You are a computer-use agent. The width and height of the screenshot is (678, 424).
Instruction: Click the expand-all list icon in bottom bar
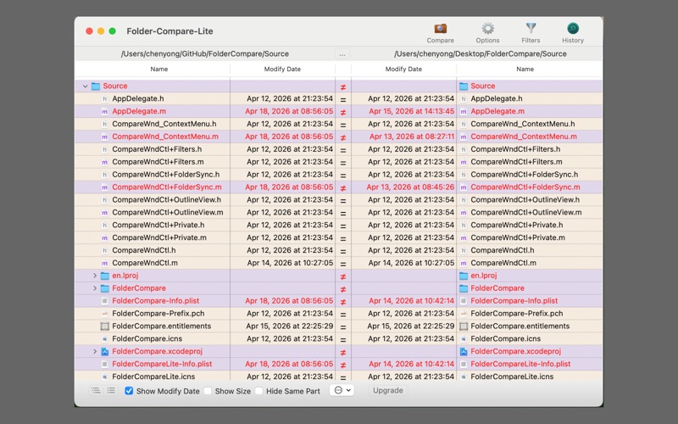(x=96, y=390)
